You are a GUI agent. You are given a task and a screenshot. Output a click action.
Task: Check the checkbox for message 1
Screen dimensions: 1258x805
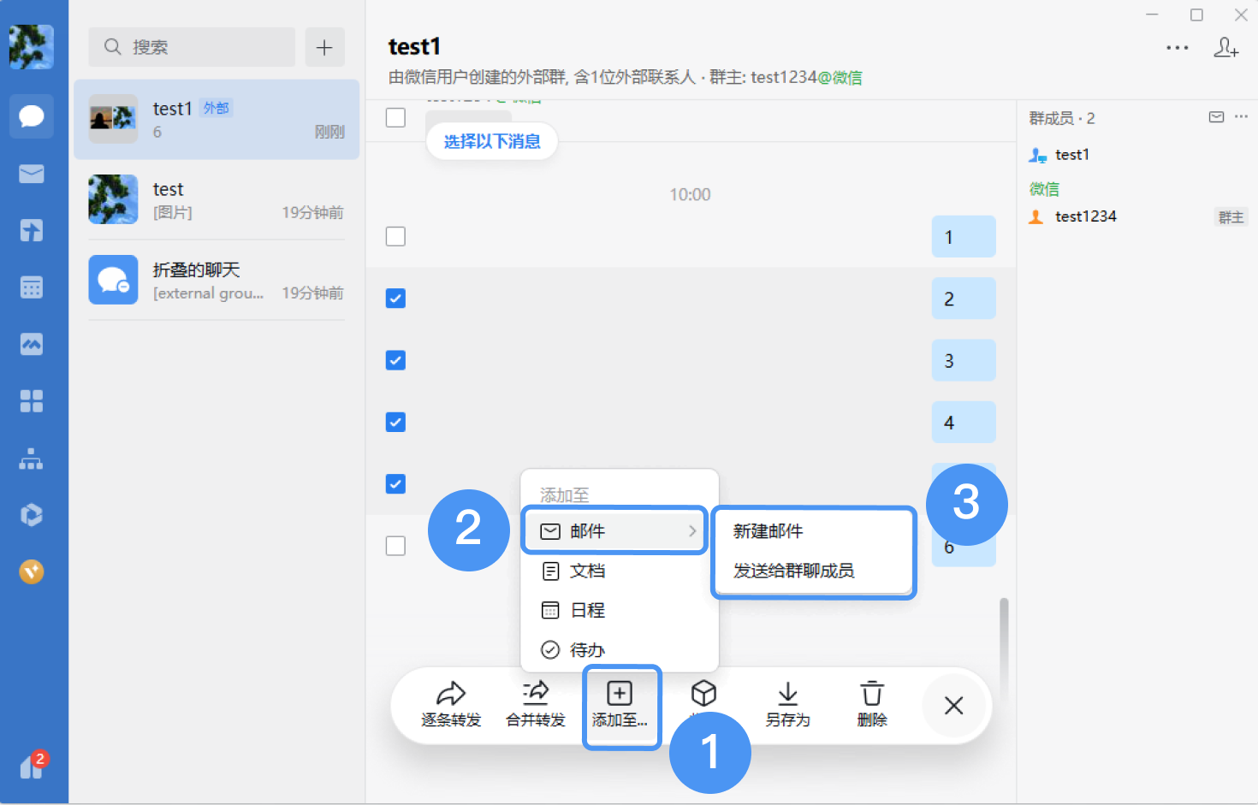tap(395, 236)
